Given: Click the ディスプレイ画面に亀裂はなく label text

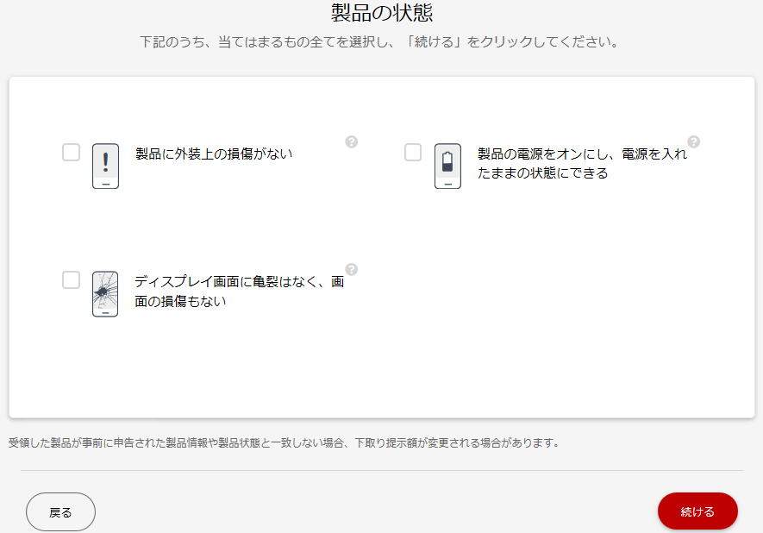Looking at the screenshot, I should pos(240,292).
